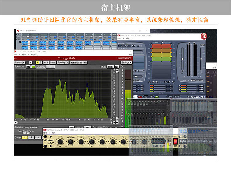Click 旁链输入 in SPAN window
Screen dimensions: 231x188
34,55
